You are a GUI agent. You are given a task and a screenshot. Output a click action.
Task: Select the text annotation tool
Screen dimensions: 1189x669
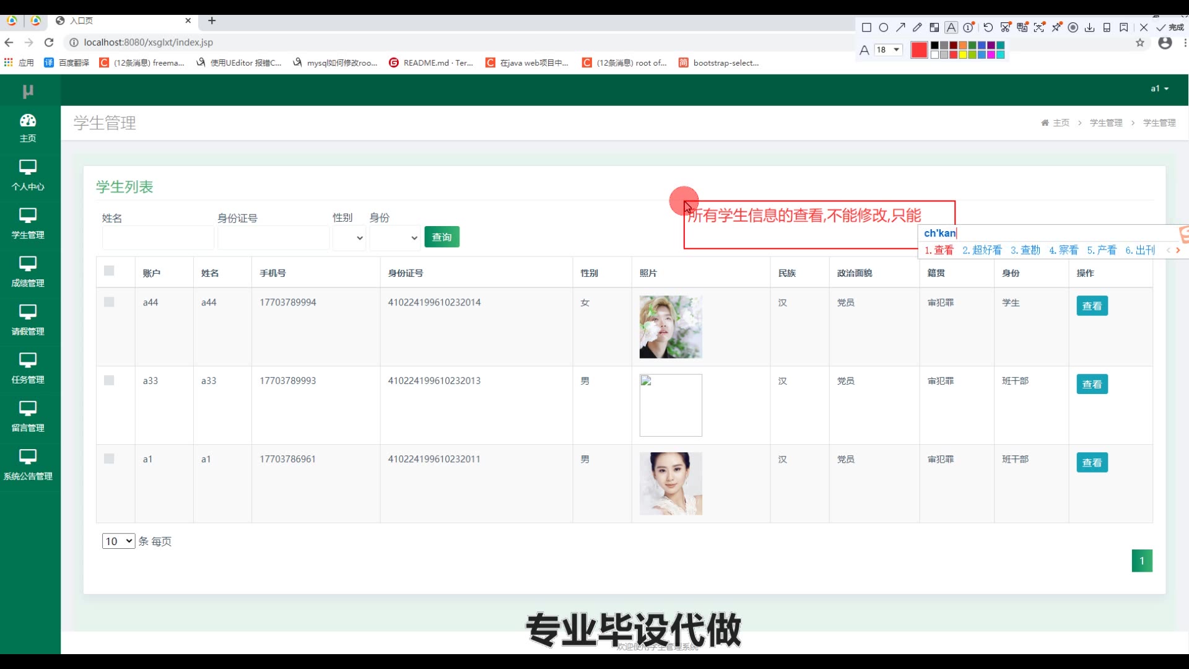[x=951, y=27]
